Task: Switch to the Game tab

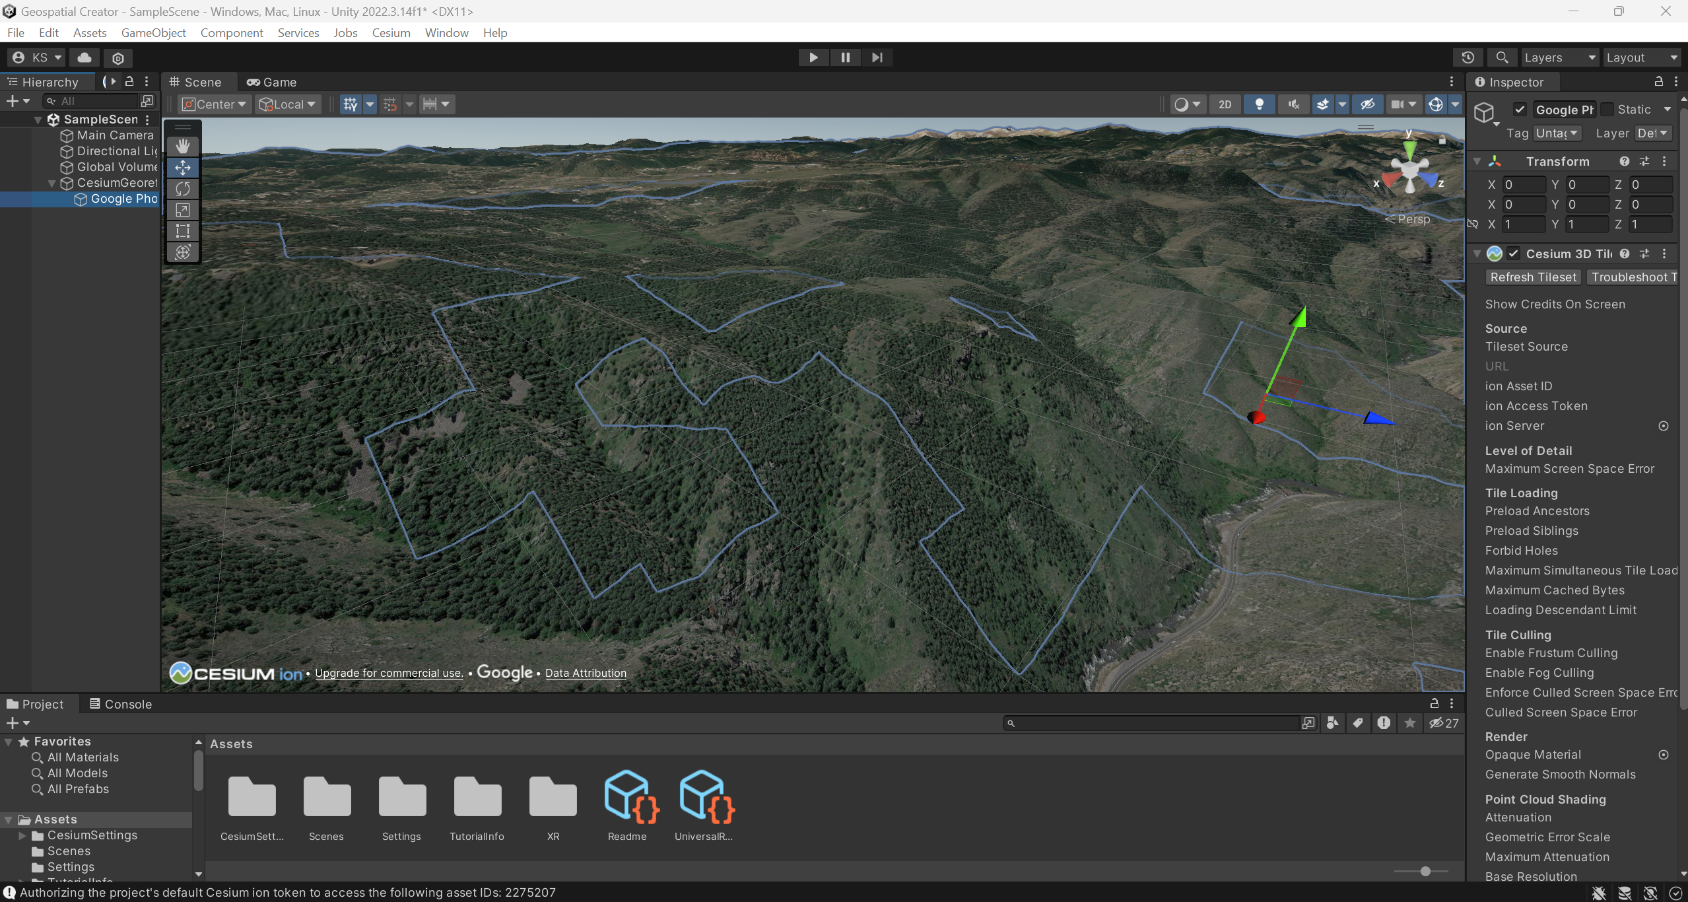Action: click(271, 82)
